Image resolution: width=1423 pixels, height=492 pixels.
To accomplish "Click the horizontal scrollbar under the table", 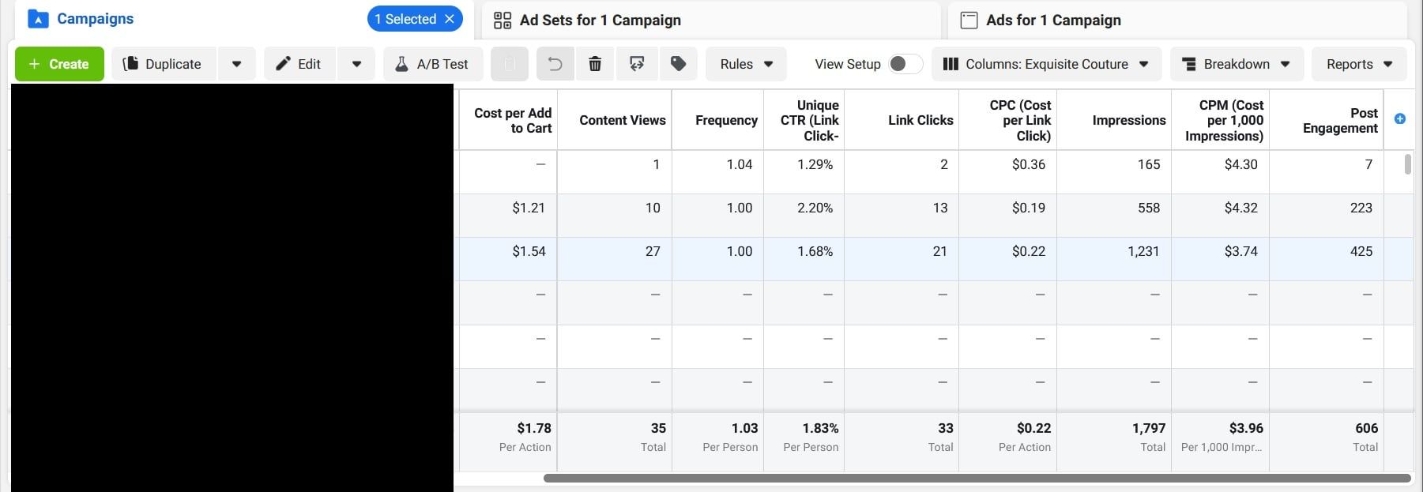I will point(977,478).
